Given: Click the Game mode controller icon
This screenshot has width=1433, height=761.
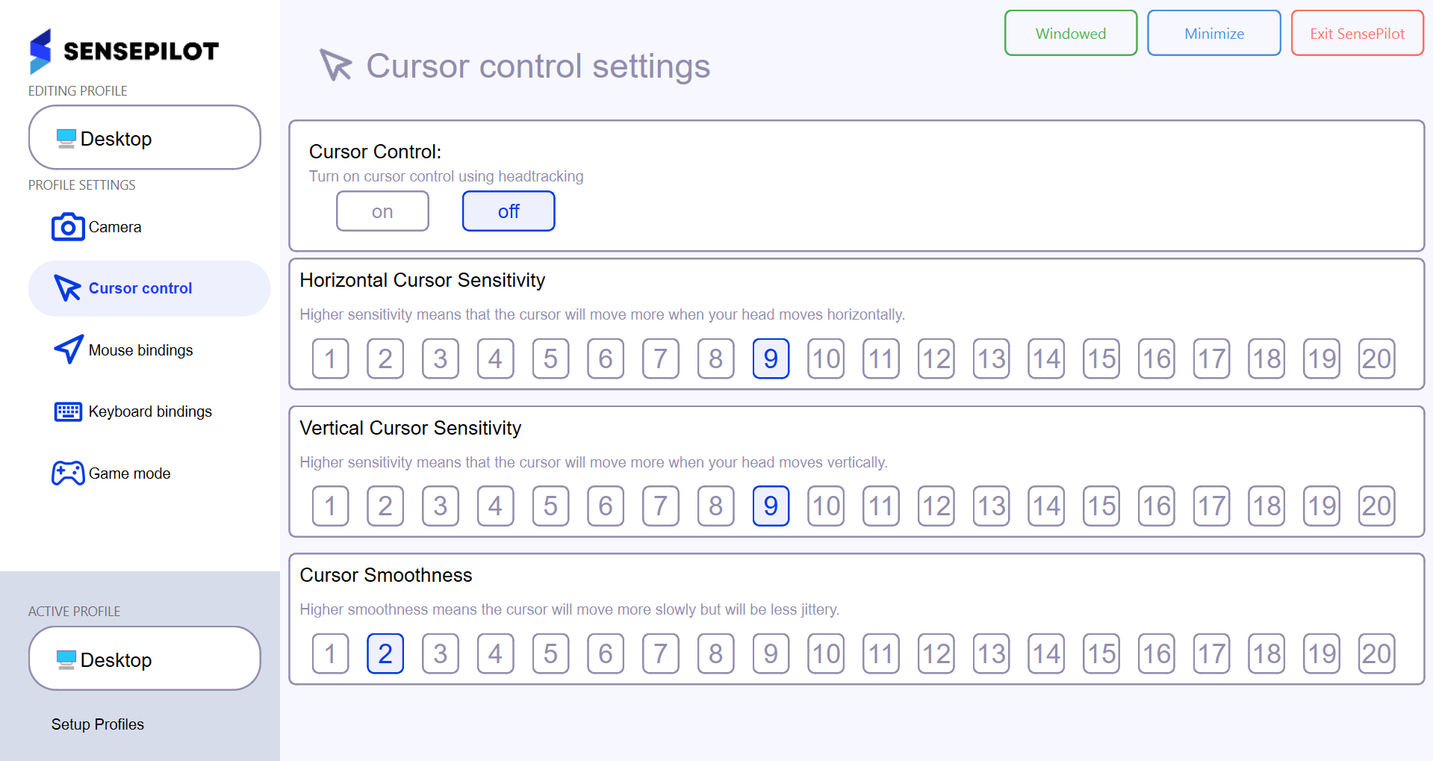Looking at the screenshot, I should click(x=68, y=473).
